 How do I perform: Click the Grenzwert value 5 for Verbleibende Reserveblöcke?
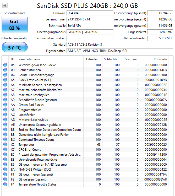138,160
